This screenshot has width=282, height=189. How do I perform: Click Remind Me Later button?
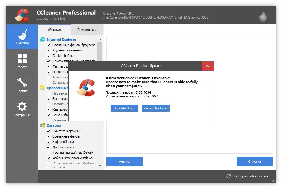tap(156, 108)
